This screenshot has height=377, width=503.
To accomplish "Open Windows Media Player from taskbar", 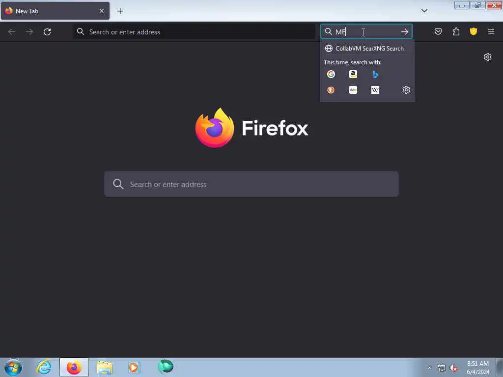I will (x=134, y=367).
